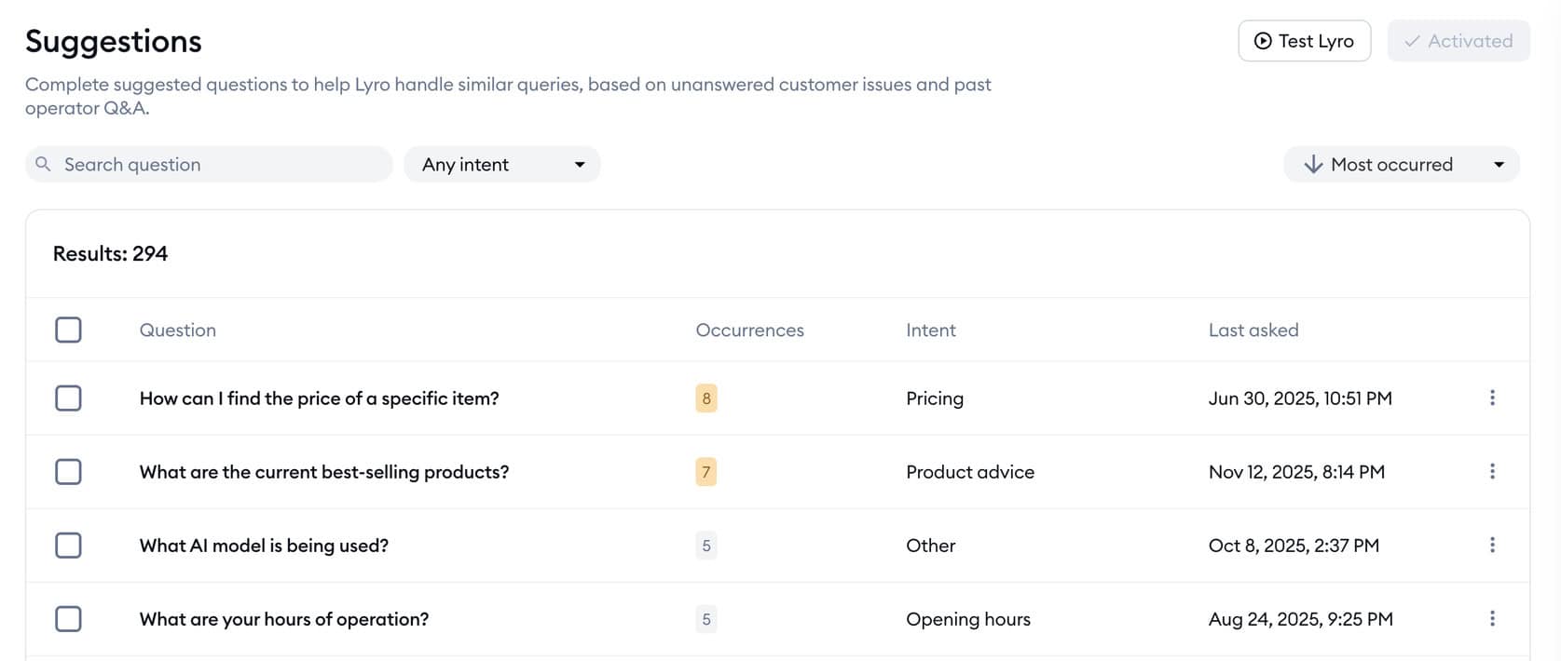Screen dimensions: 1561x661
Task: Select the 'What AI model is being used?' checkbox
Action: 68,546
